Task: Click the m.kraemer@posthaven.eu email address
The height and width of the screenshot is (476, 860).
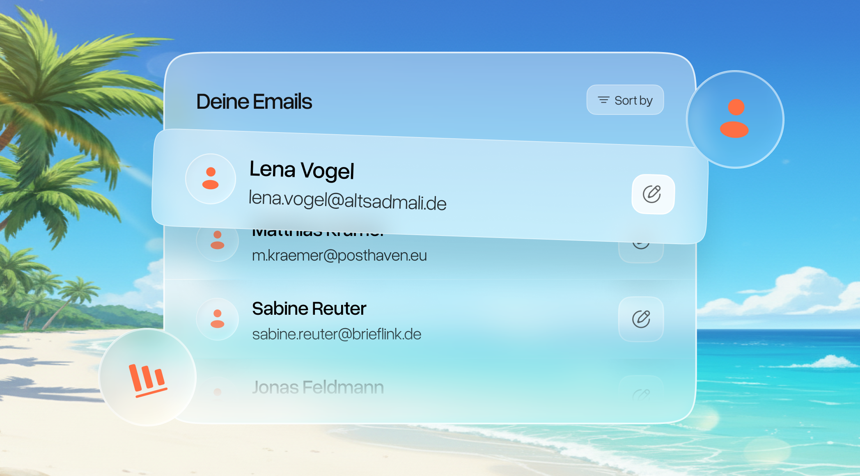Action: point(339,256)
